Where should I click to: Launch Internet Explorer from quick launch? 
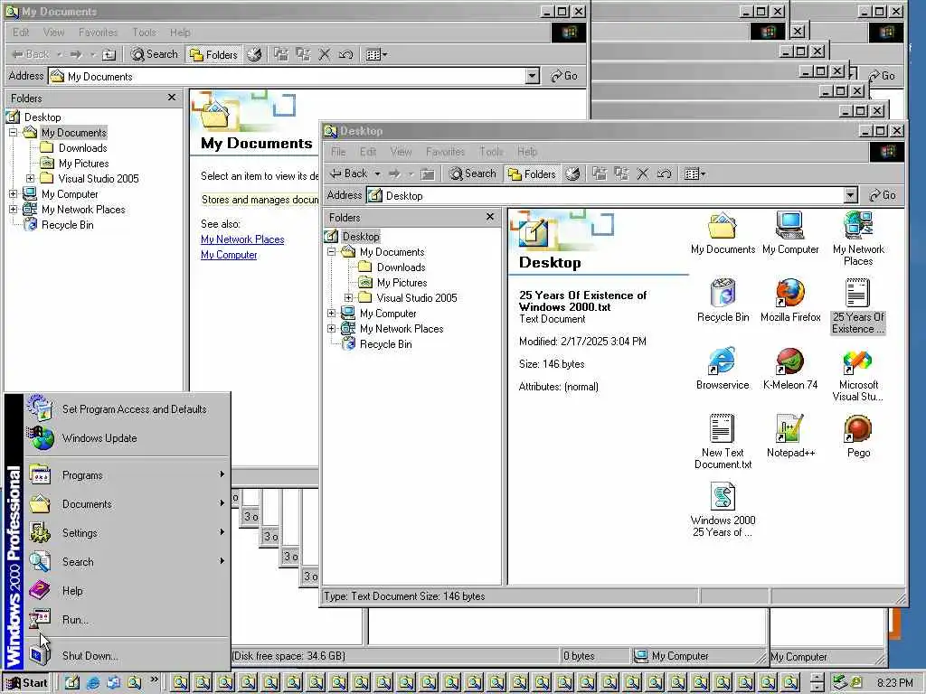point(93,683)
